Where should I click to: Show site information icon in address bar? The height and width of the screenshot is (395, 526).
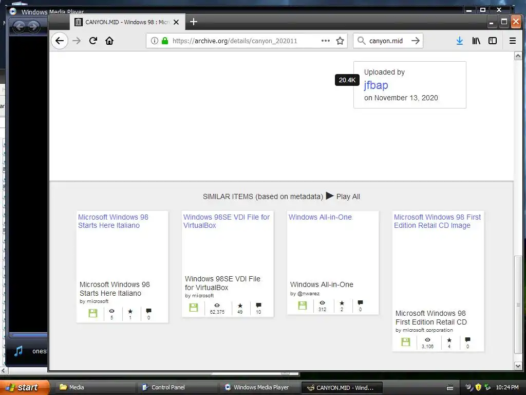pyautogui.click(x=154, y=41)
